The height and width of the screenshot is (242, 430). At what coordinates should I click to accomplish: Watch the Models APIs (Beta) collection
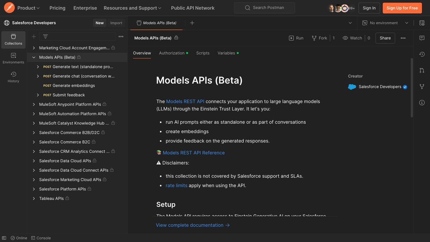coord(352,38)
